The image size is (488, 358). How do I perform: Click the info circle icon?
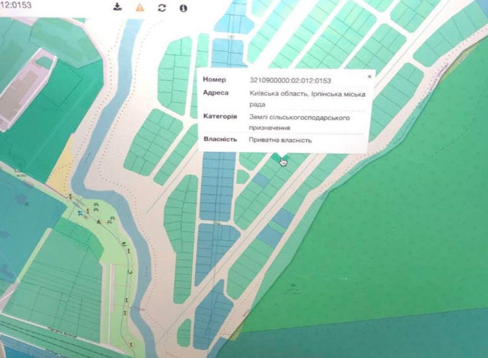coord(184,8)
